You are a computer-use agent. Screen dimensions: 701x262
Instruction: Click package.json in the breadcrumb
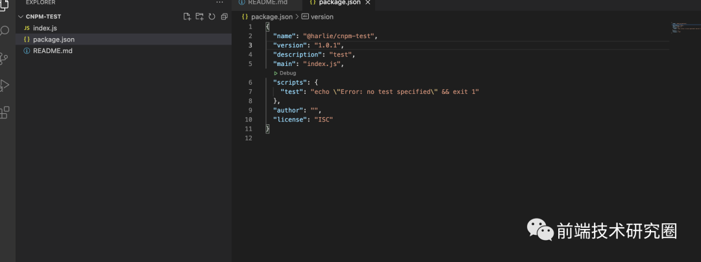(x=272, y=17)
